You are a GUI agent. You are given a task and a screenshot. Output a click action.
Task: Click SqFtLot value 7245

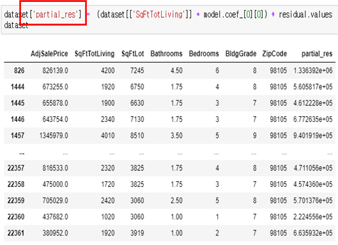(x=137, y=71)
